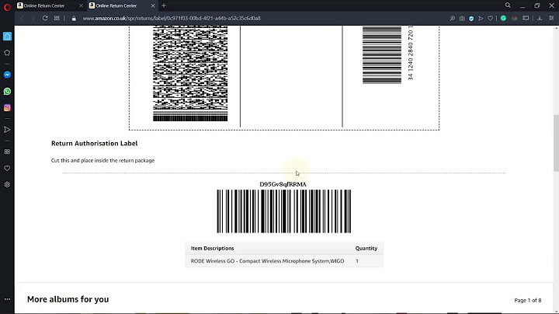Click the quantity value 1 cell

[357, 261]
